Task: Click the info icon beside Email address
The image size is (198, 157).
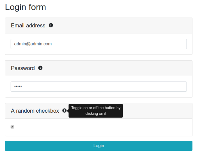Action: click(51, 25)
